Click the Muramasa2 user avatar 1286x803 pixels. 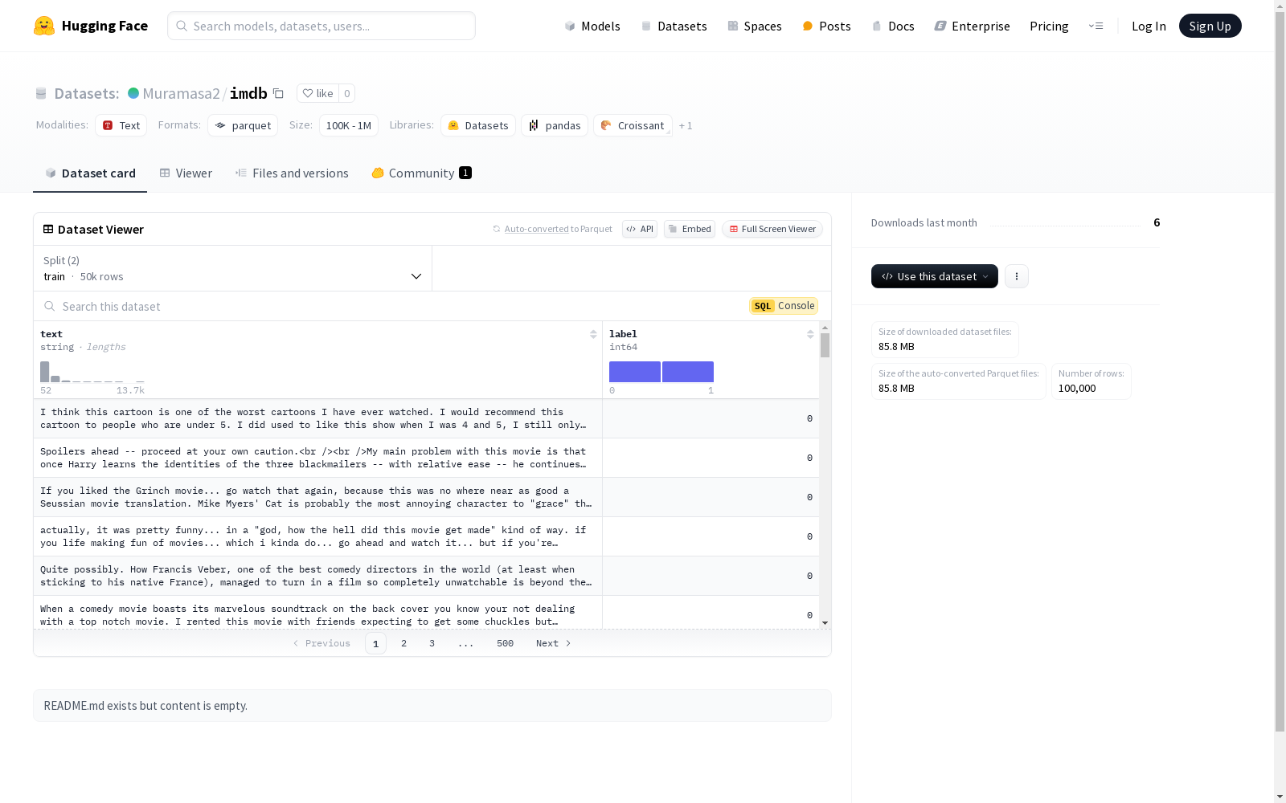coord(133,93)
